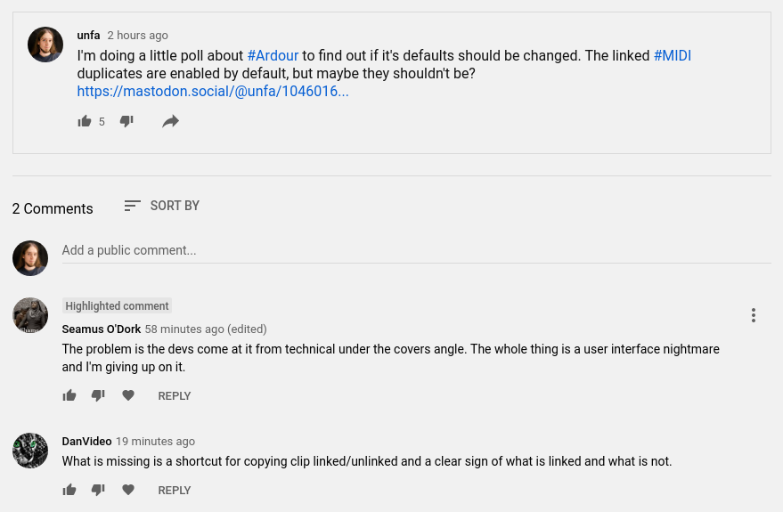The height and width of the screenshot is (512, 783).
Task: Dislike unfa's community post
Action: point(126,121)
